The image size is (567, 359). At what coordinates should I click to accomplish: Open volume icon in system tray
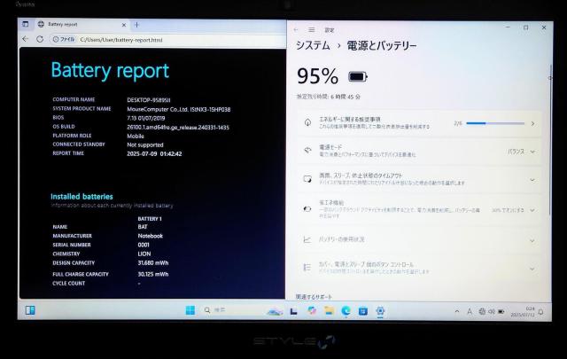pos(492,311)
